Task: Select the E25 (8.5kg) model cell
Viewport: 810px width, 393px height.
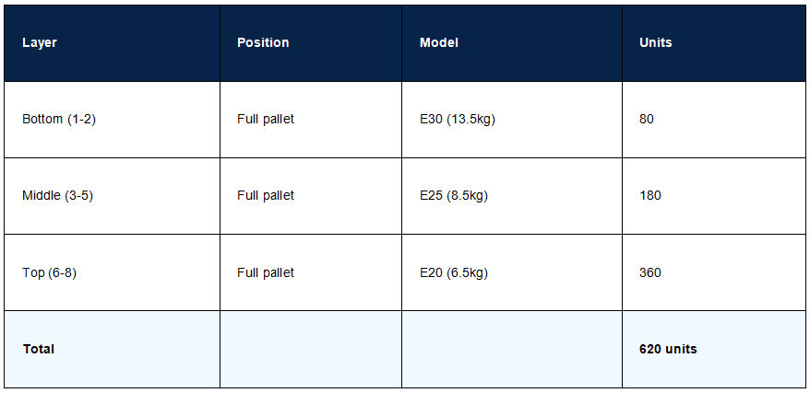Action: click(x=512, y=196)
